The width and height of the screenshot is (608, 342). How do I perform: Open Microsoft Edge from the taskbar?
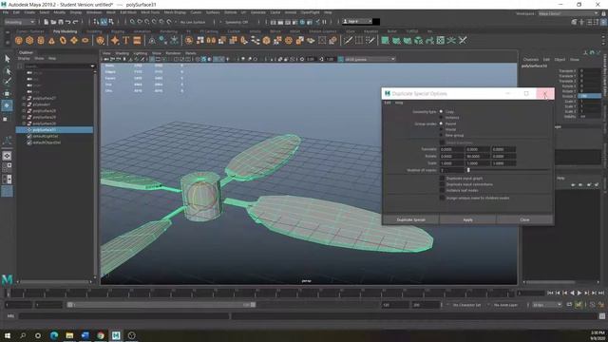(x=54, y=335)
